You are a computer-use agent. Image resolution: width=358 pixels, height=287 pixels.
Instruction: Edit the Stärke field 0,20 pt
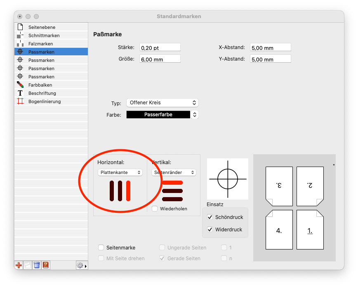point(160,47)
